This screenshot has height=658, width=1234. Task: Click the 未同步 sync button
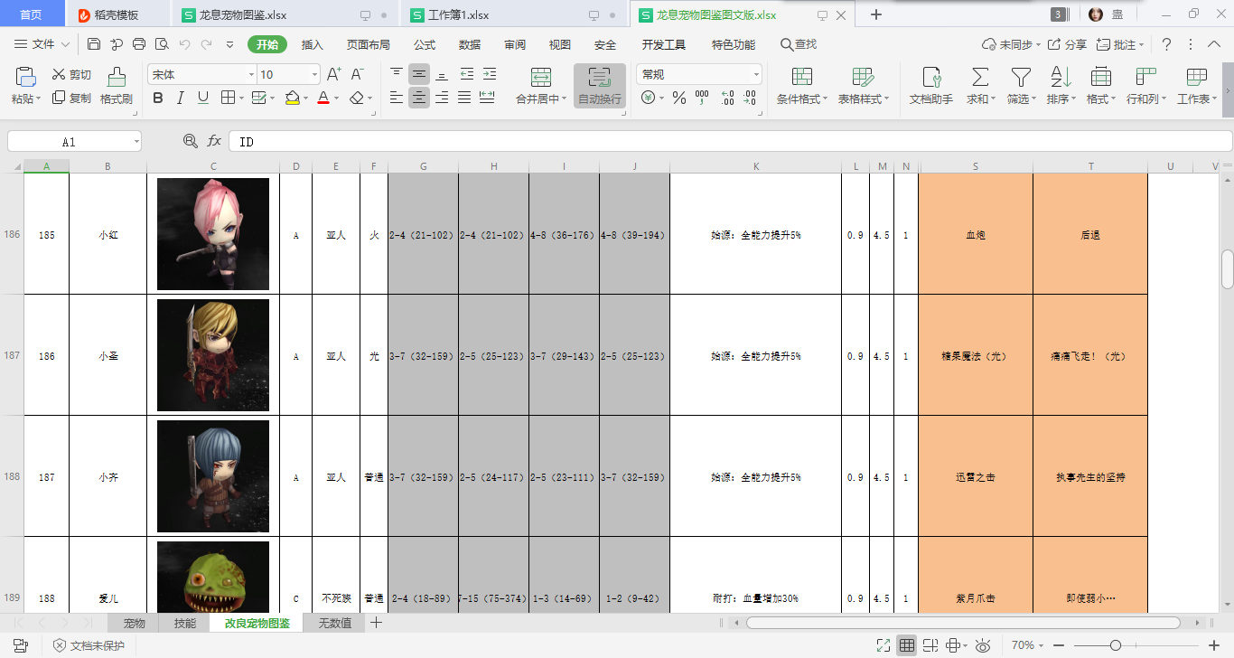[x=1011, y=44]
